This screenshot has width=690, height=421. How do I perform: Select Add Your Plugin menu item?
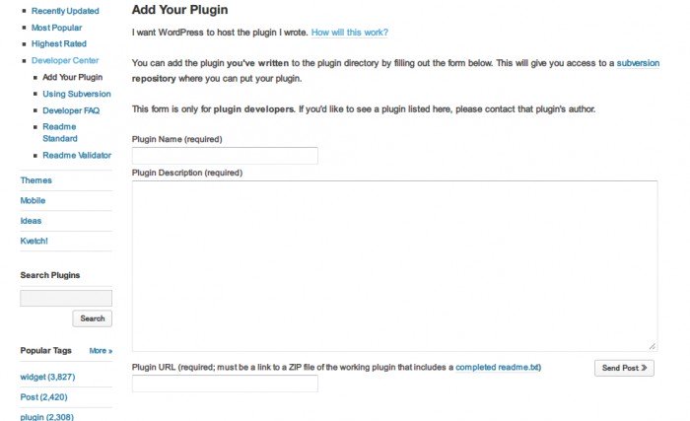point(72,77)
